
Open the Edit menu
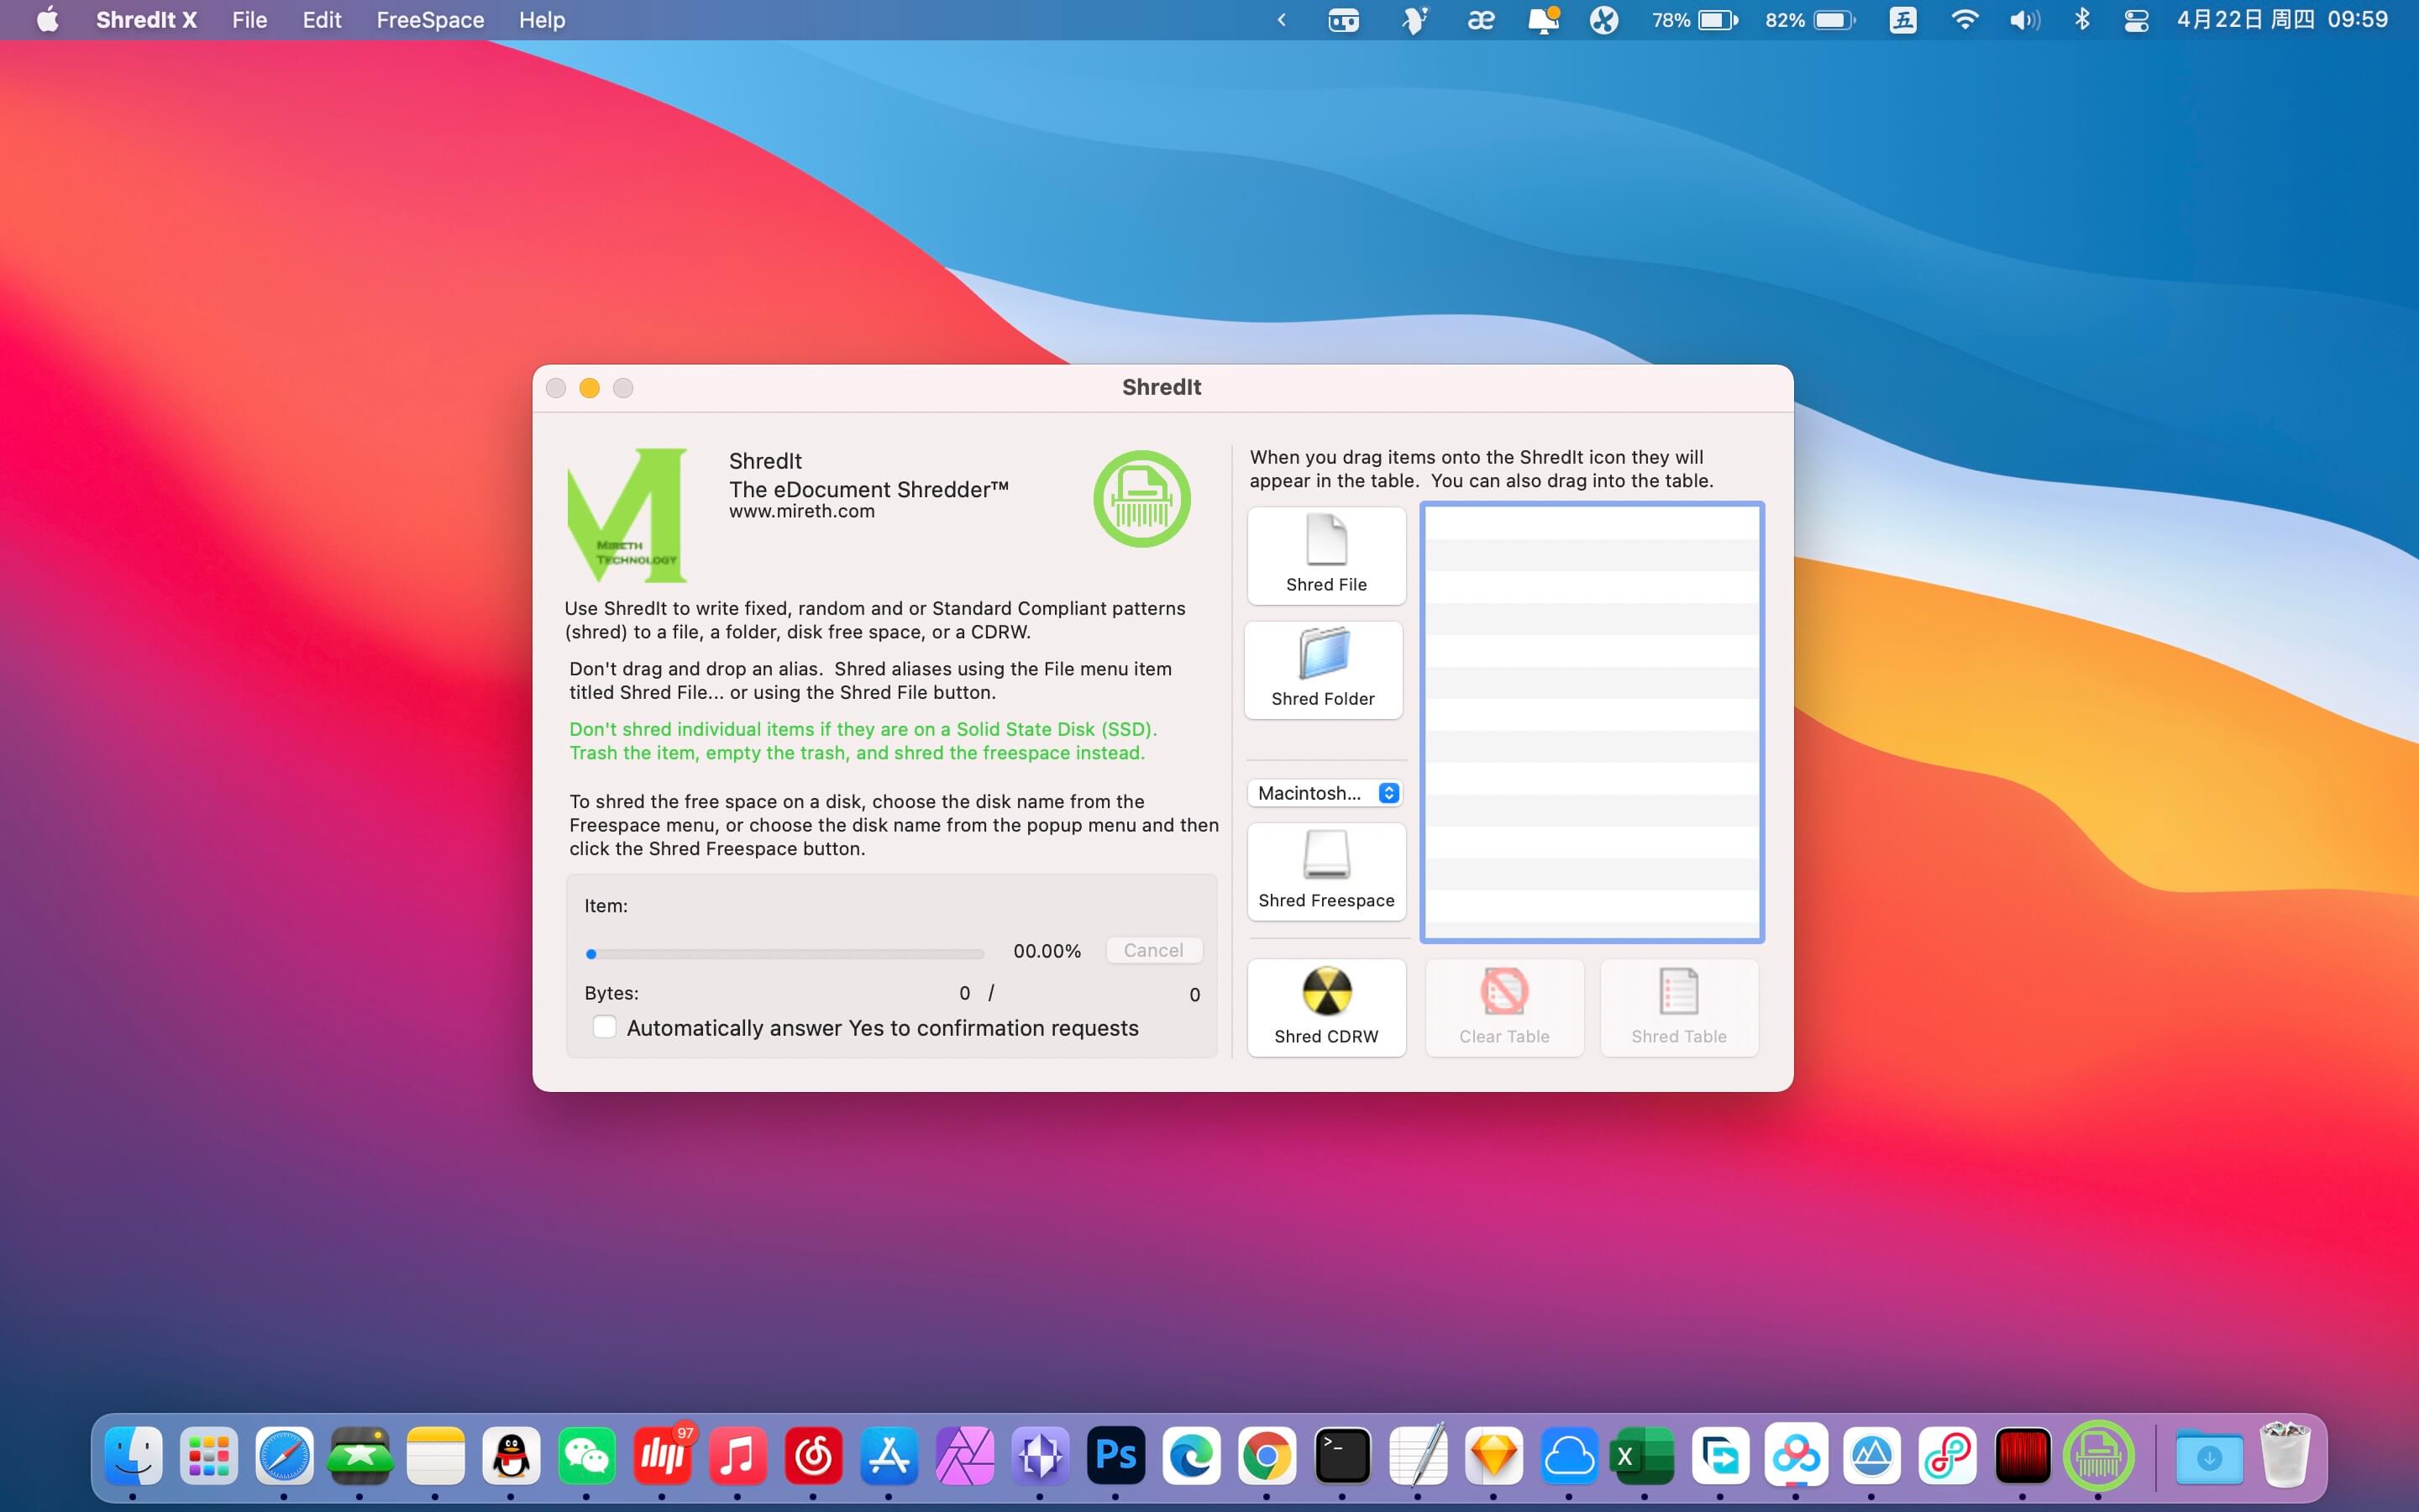(322, 20)
